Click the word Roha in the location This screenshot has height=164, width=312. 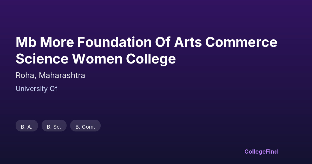(26, 75)
